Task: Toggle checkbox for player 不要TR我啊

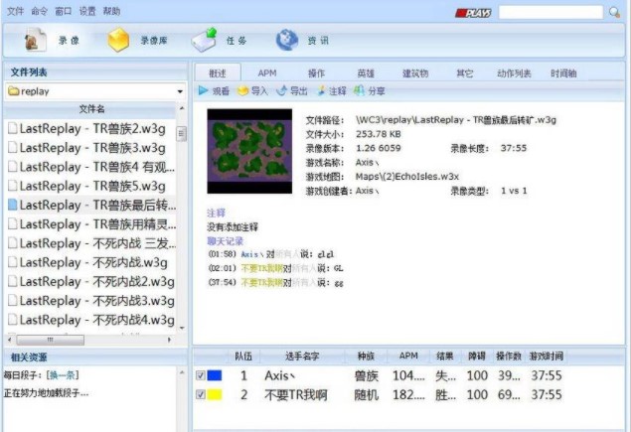Action: 202,395
